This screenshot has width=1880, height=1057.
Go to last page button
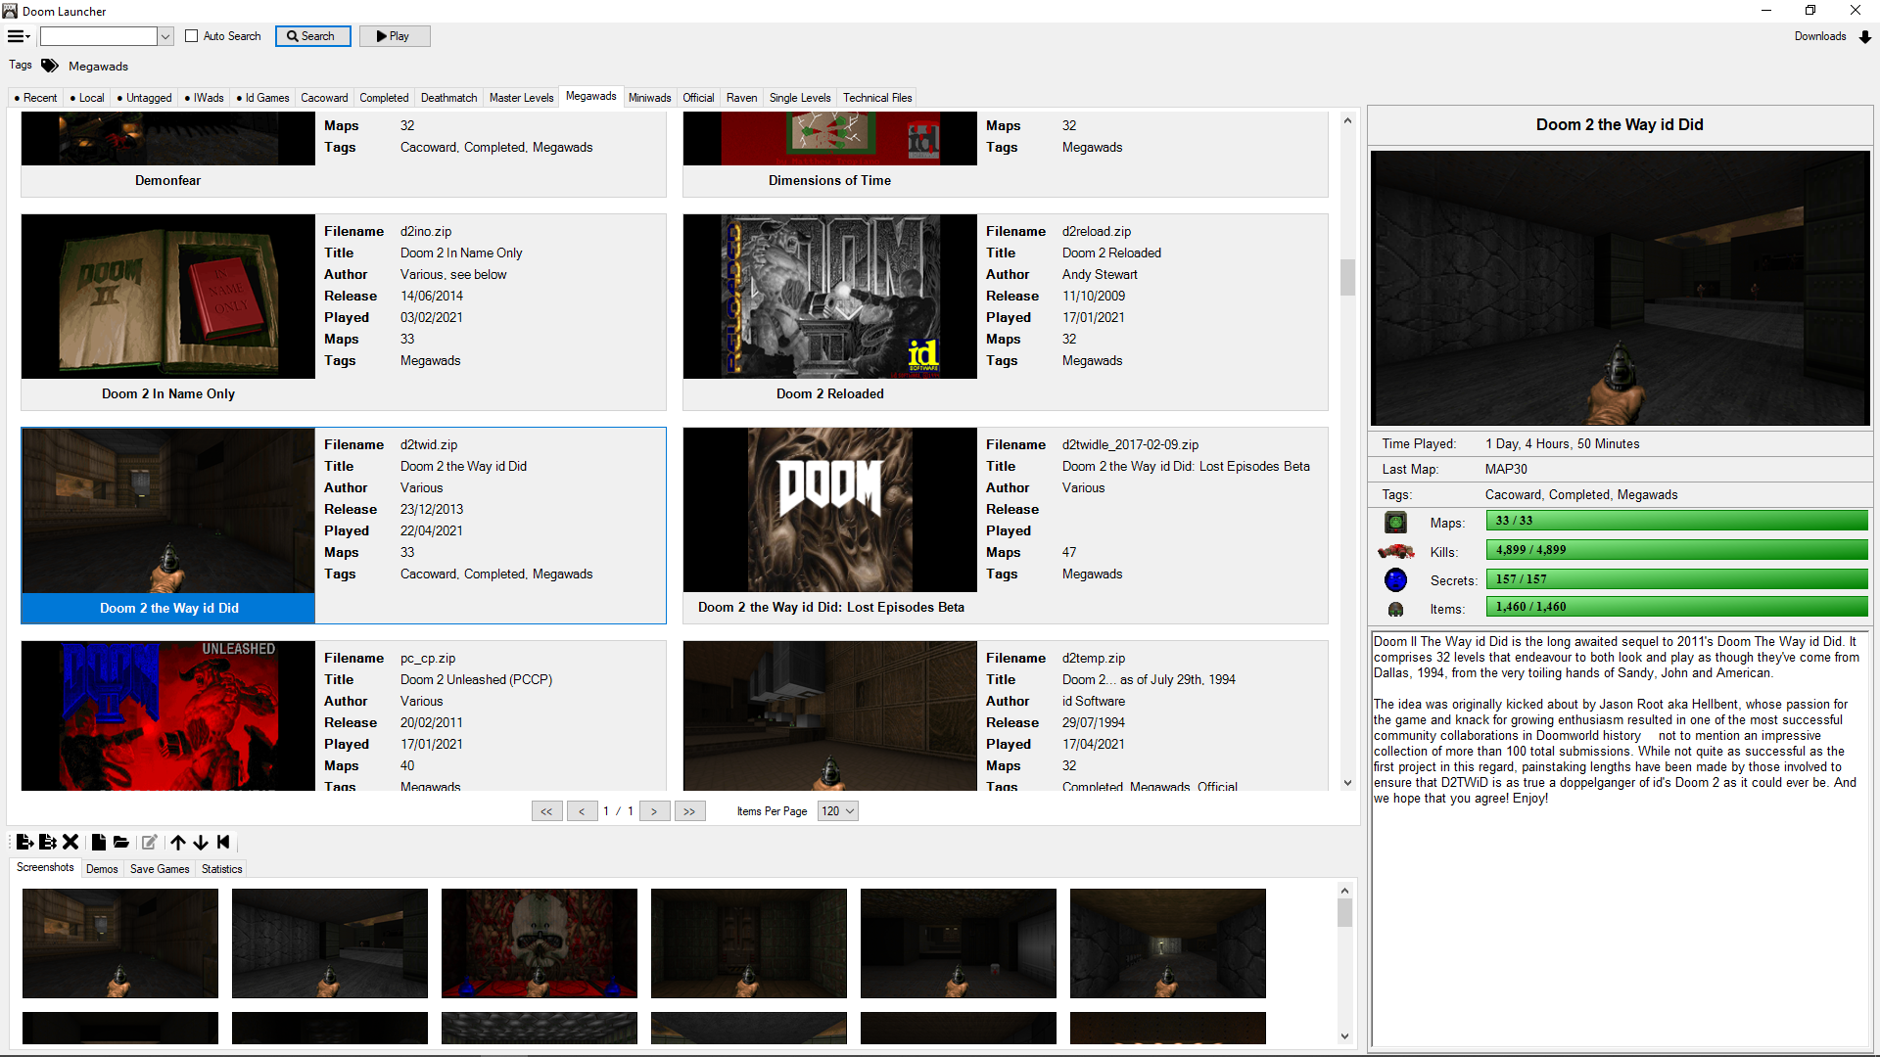click(x=689, y=810)
